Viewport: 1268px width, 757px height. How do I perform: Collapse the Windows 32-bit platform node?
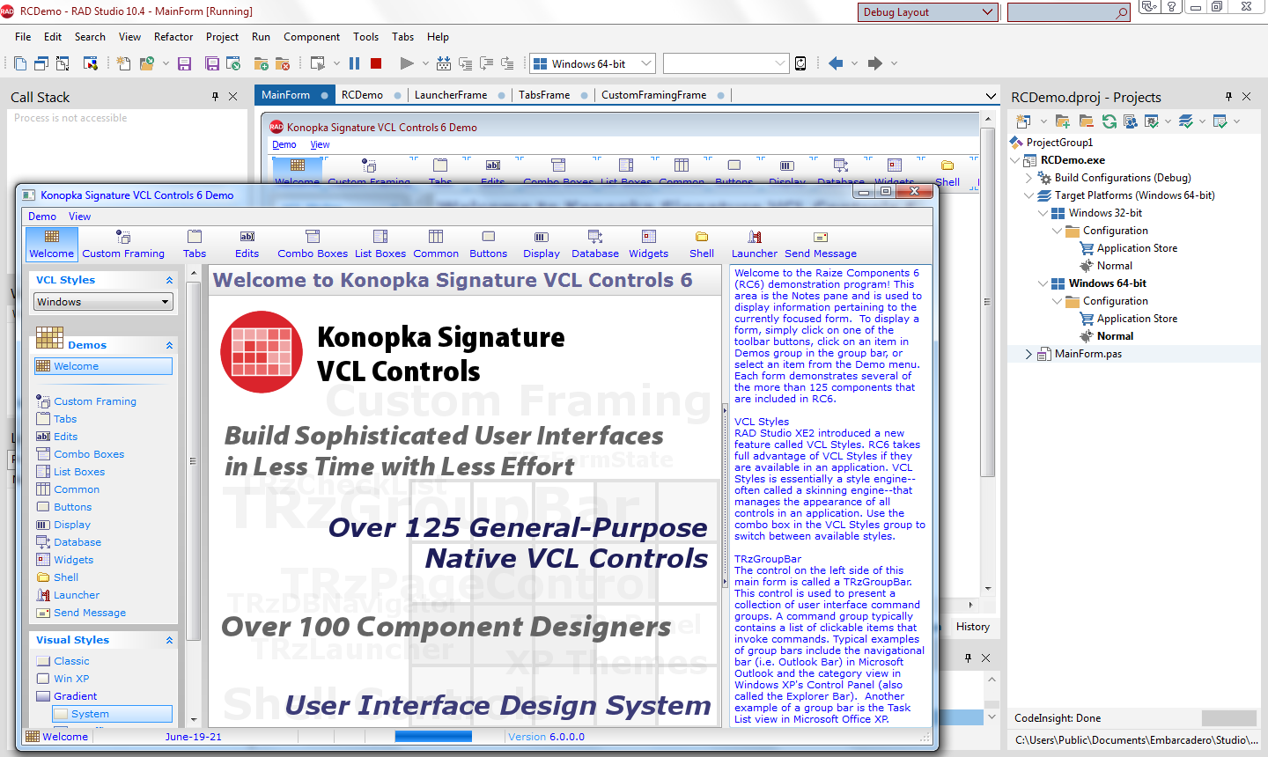1043,213
